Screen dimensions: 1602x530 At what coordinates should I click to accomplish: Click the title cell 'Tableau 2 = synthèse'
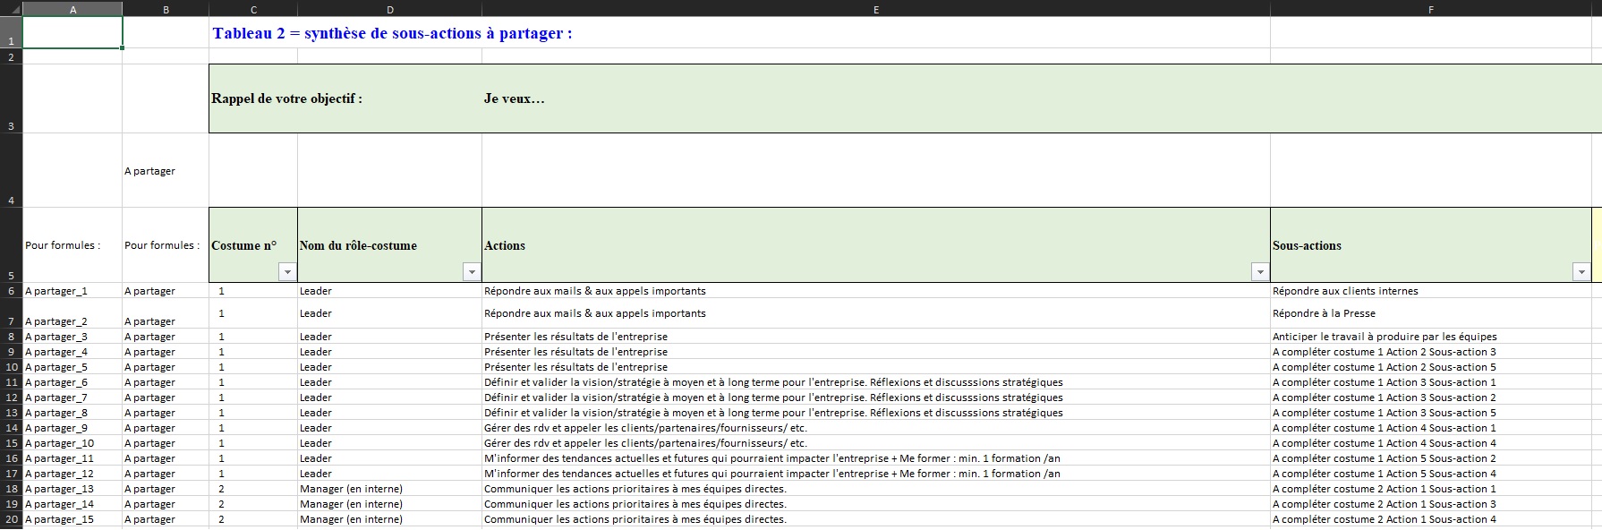392,33
